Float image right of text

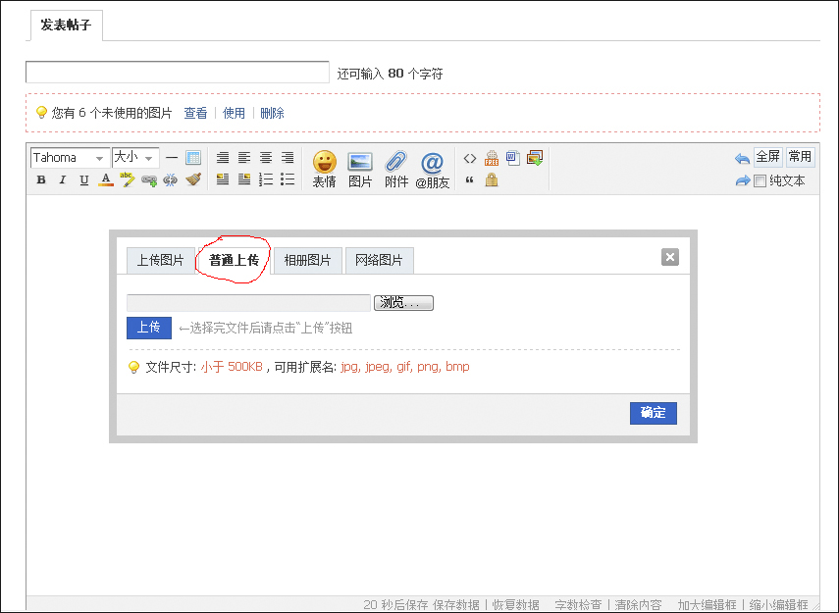(x=244, y=179)
